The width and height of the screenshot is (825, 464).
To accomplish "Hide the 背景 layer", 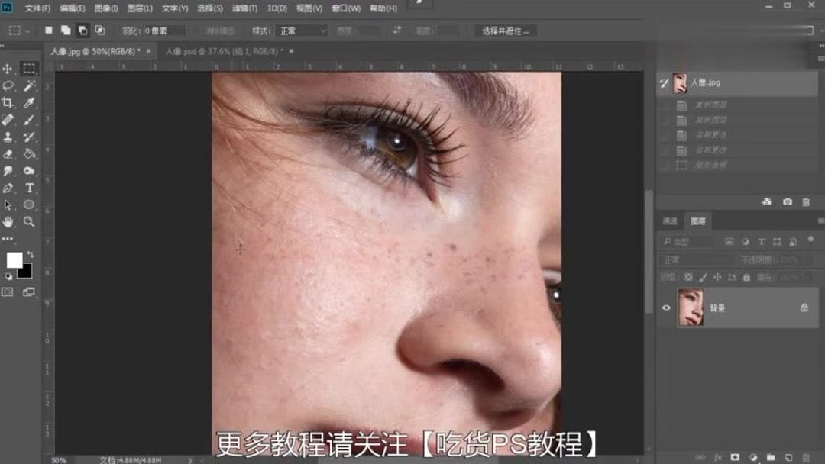I will 667,308.
